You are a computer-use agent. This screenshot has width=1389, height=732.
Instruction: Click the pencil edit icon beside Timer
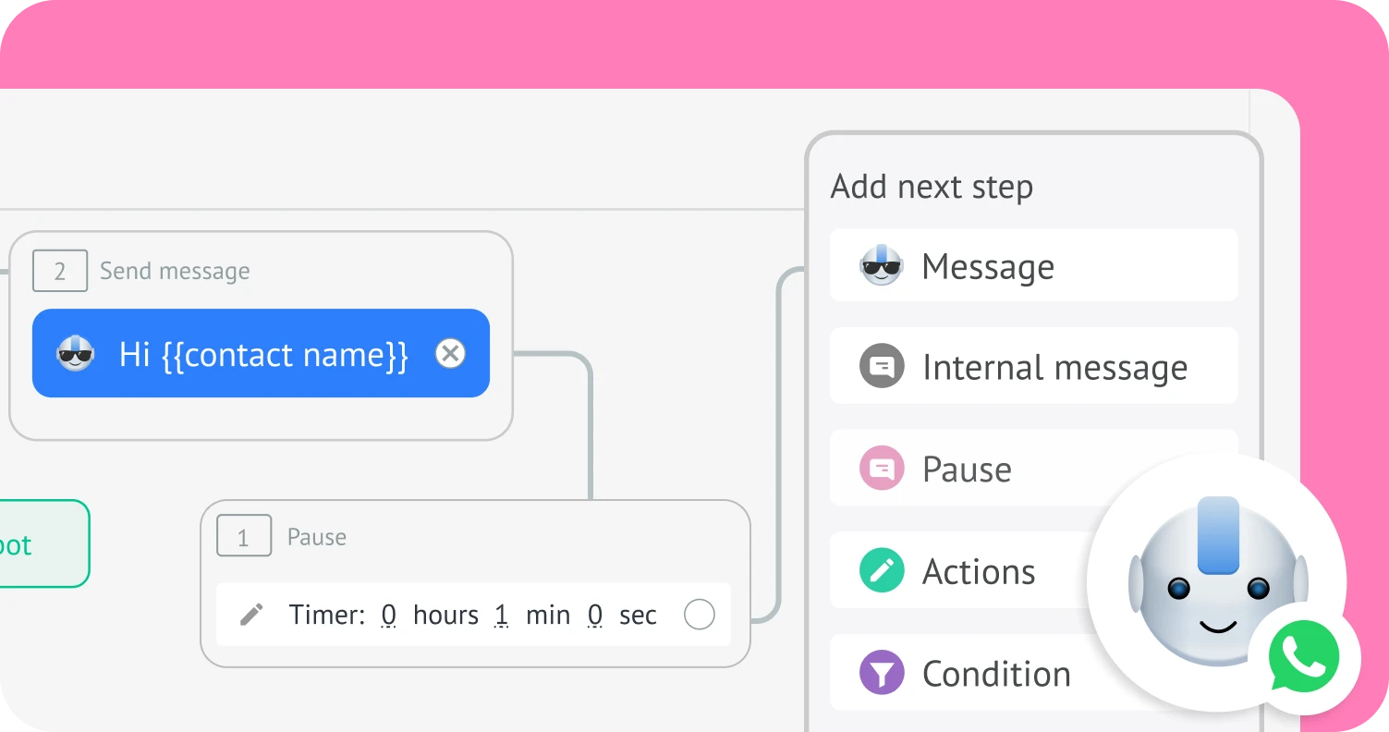click(251, 615)
